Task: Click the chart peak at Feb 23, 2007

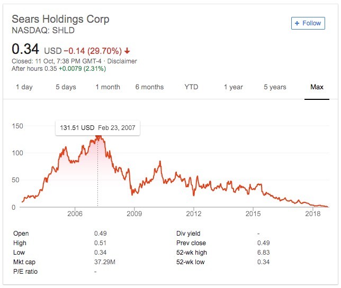Action: tap(97, 136)
